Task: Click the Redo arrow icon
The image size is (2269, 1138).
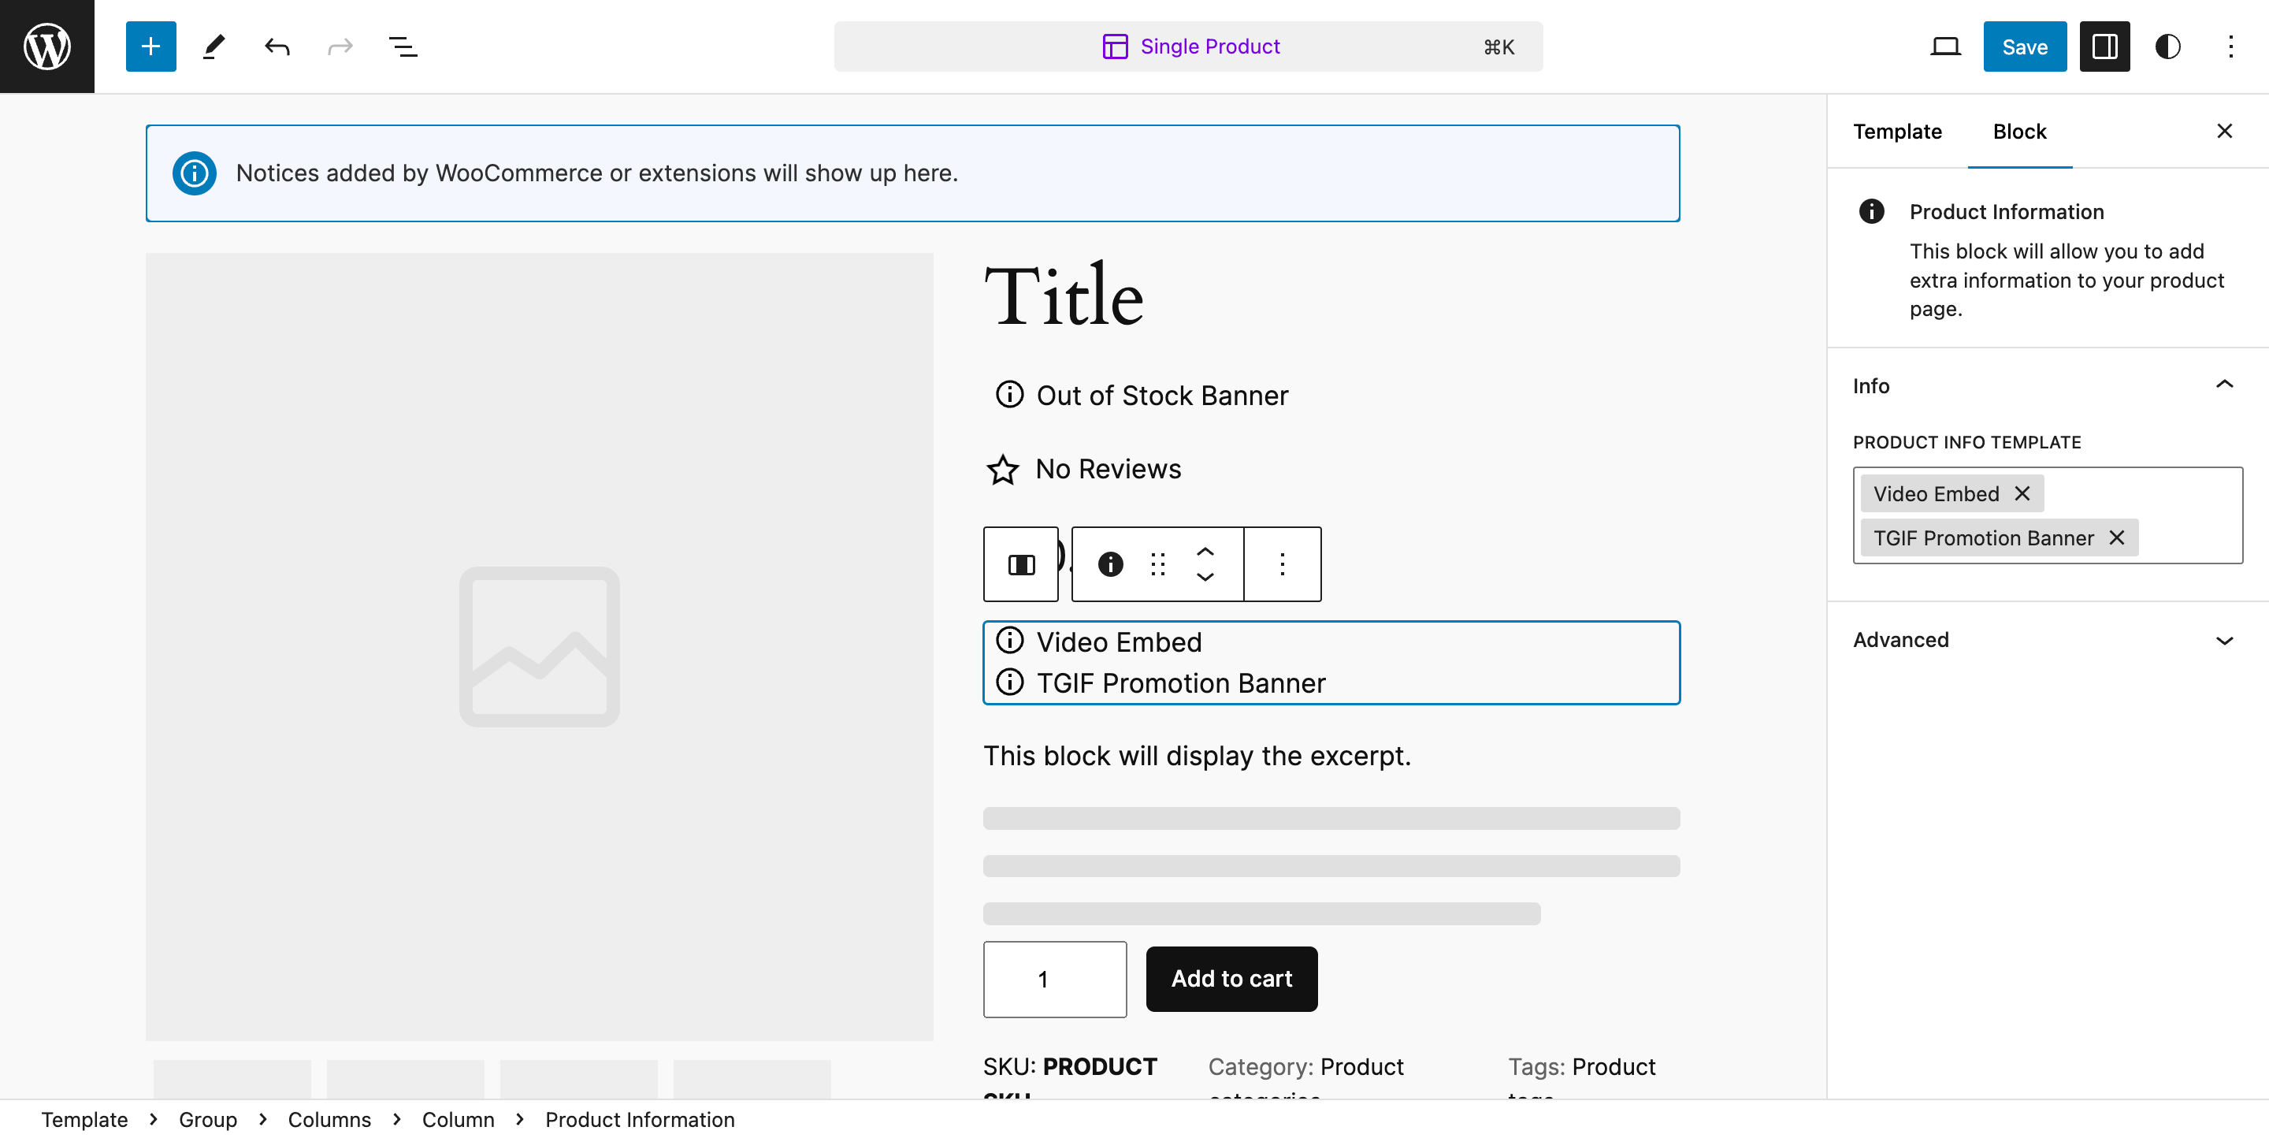Action: (339, 46)
